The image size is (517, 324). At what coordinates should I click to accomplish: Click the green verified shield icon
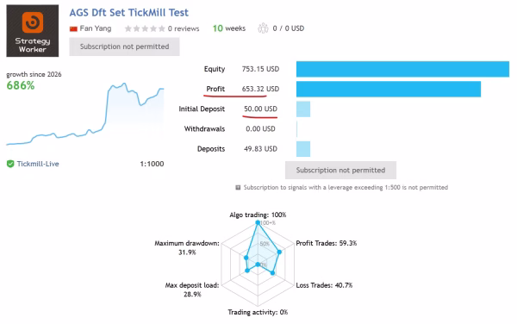click(10, 164)
